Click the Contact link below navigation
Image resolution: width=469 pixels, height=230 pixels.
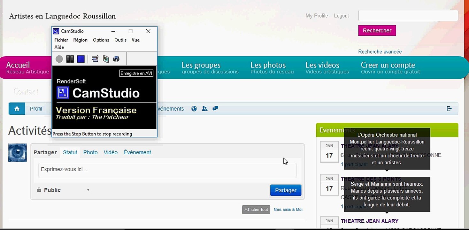[26, 92]
